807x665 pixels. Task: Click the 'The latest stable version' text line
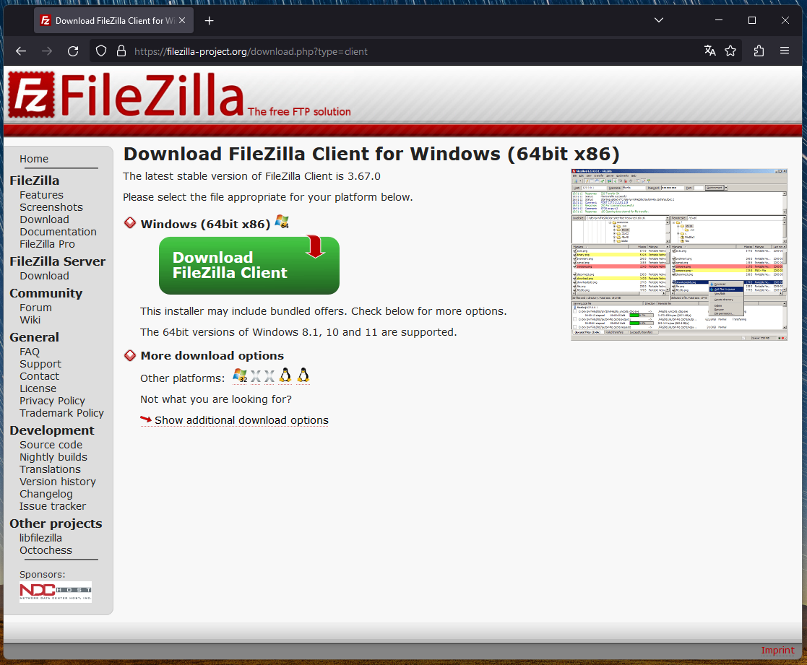pyautogui.click(x=251, y=176)
